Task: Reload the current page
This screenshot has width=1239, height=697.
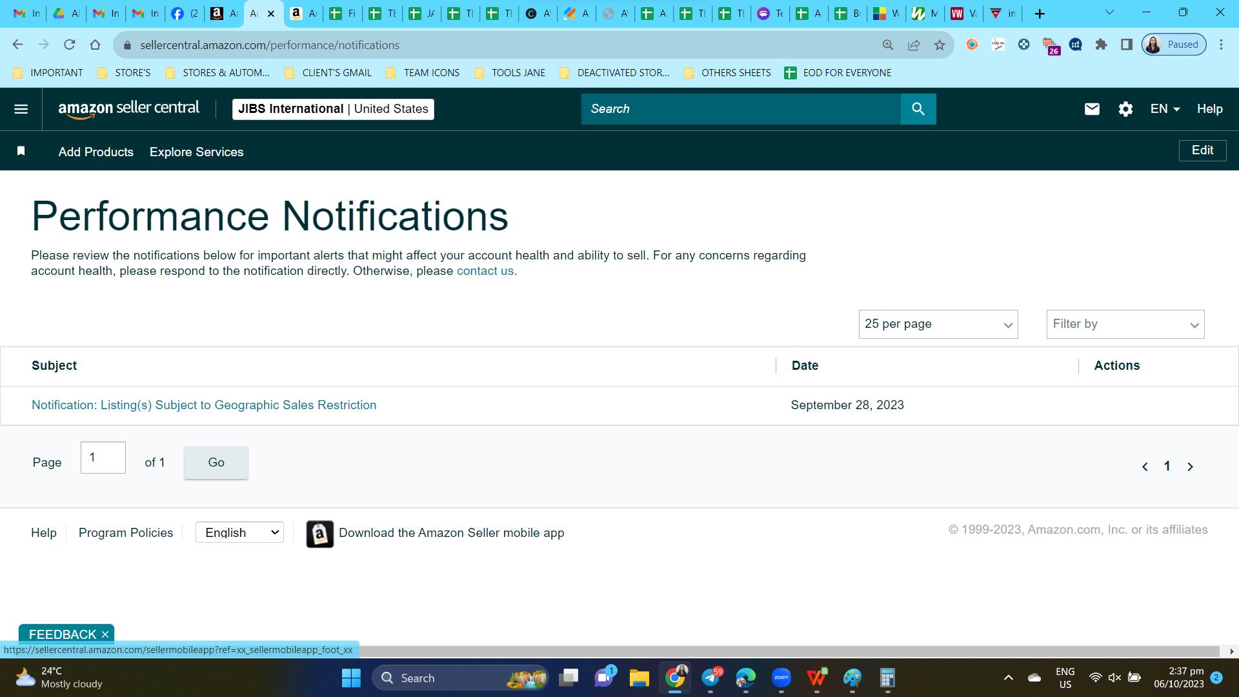Action: coord(70,45)
